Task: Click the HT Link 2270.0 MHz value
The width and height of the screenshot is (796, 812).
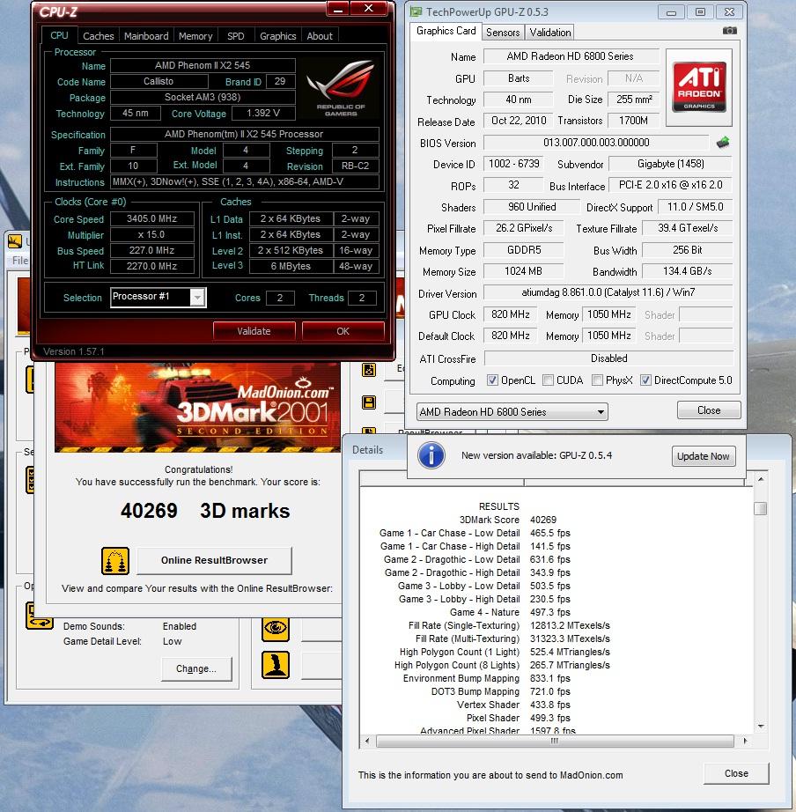Action: tap(152, 266)
